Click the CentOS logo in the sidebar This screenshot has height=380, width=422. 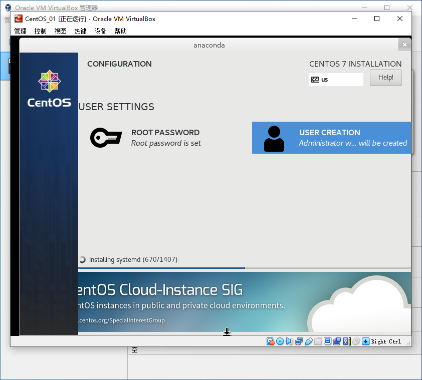point(49,89)
